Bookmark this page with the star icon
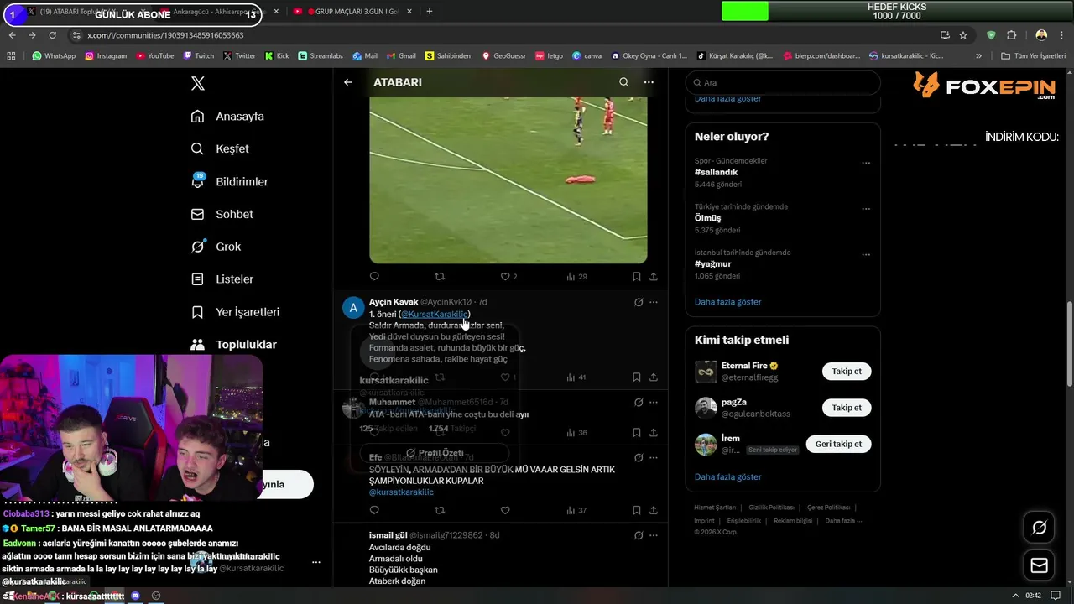The image size is (1074, 604). tap(963, 35)
